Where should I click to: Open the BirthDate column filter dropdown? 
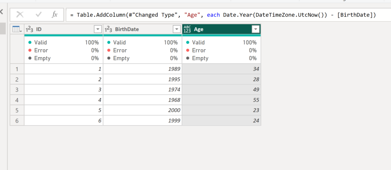(176, 29)
